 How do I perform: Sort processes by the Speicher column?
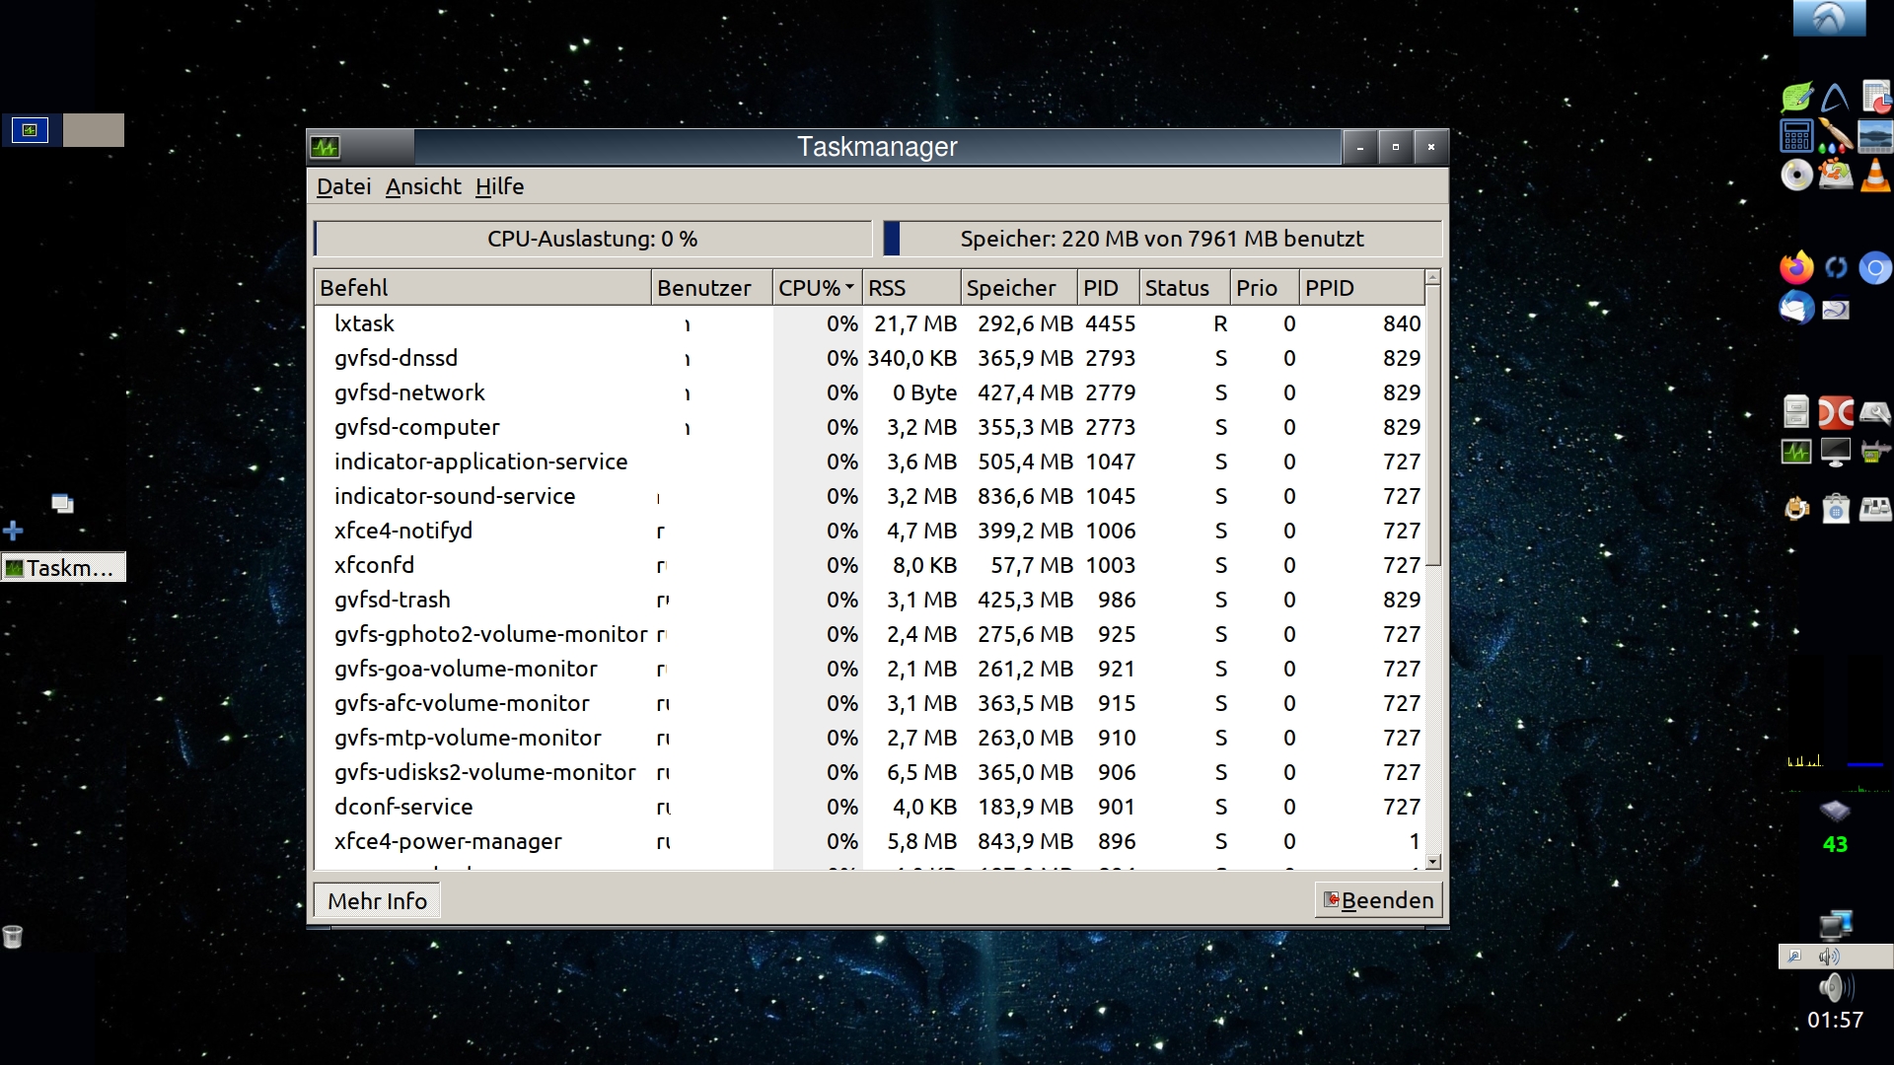coord(1016,288)
